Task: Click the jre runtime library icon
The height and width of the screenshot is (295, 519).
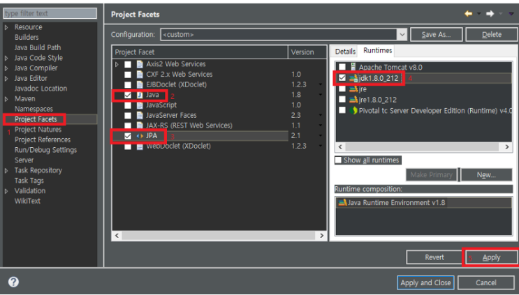Action: pyautogui.click(x=354, y=89)
